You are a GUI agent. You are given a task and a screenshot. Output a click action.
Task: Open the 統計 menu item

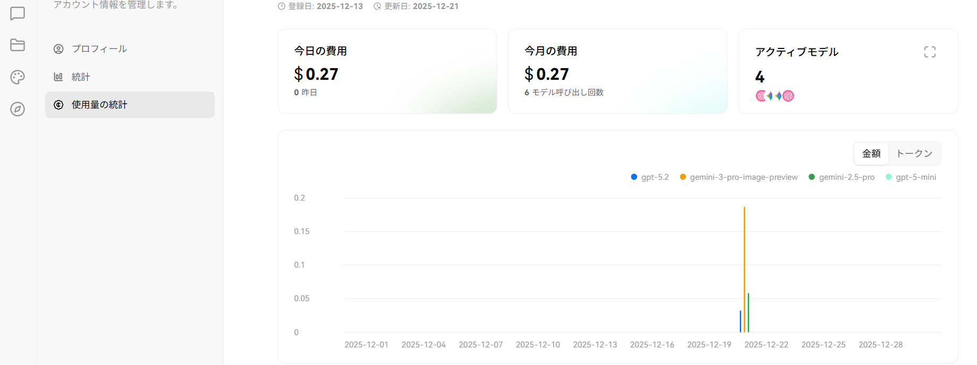130,77
